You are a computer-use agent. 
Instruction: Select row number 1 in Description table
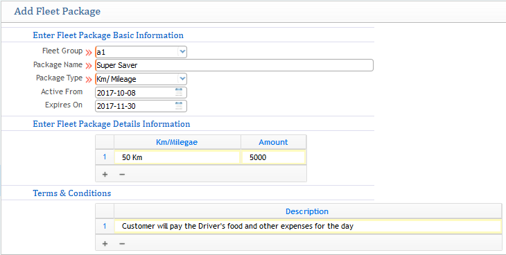[105, 226]
